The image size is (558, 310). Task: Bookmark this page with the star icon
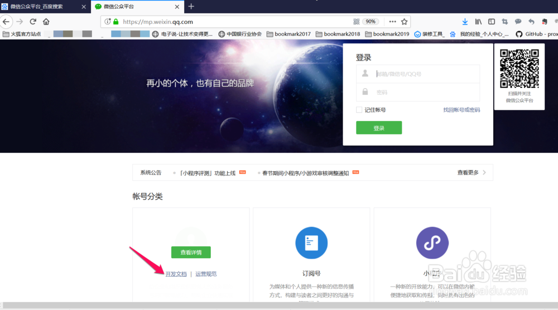(404, 22)
